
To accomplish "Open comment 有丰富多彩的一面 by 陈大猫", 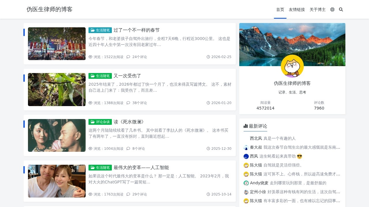I will tap(302, 201).
